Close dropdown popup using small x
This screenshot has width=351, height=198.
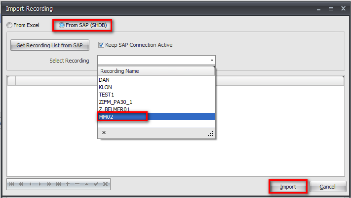(104, 132)
